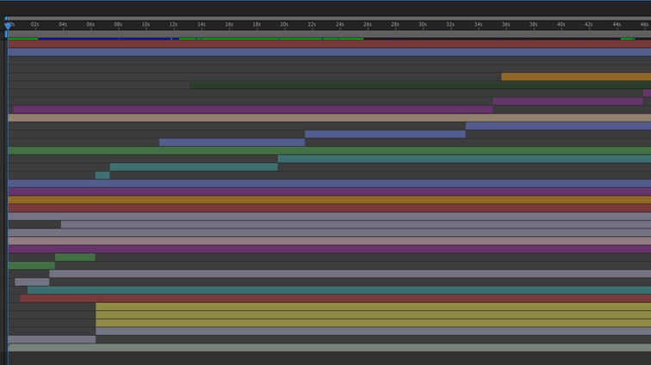Viewport: 651px width, 365px height.
Task: Select the blue layer bar spanning 21s to 33s
Action: pyautogui.click(x=385, y=134)
